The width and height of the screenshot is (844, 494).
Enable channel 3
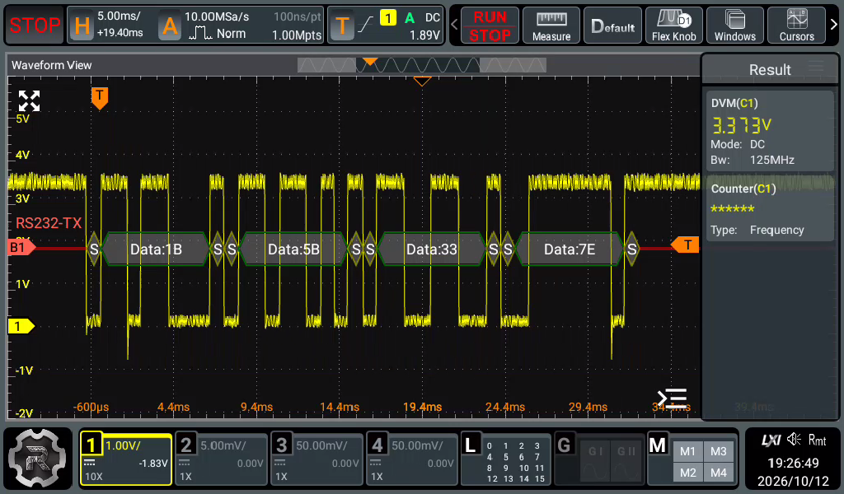tap(317, 459)
